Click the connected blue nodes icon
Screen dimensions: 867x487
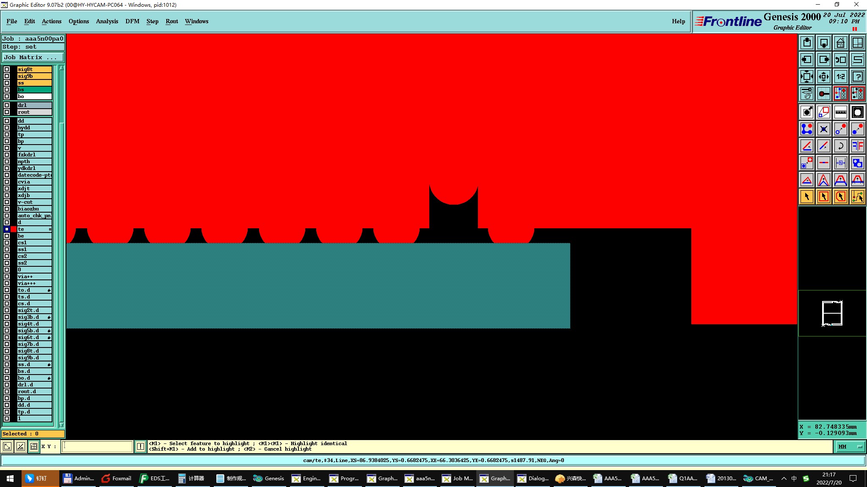click(807, 129)
